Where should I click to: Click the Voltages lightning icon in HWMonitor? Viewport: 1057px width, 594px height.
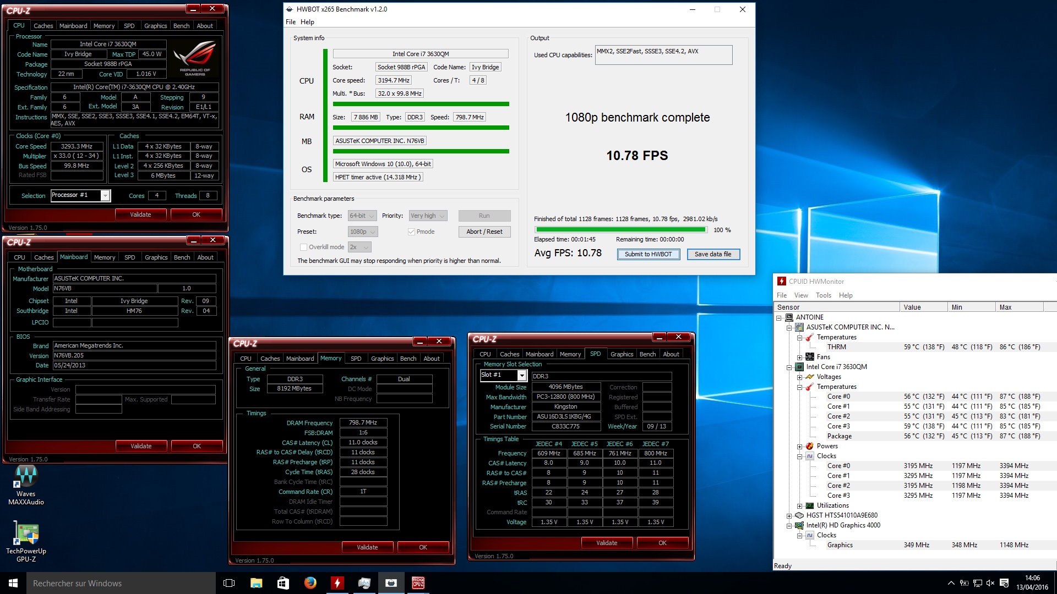(x=810, y=377)
